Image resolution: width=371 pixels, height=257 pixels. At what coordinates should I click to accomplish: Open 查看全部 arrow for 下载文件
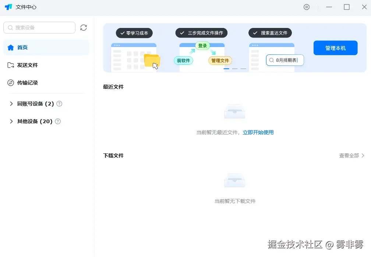click(x=363, y=155)
